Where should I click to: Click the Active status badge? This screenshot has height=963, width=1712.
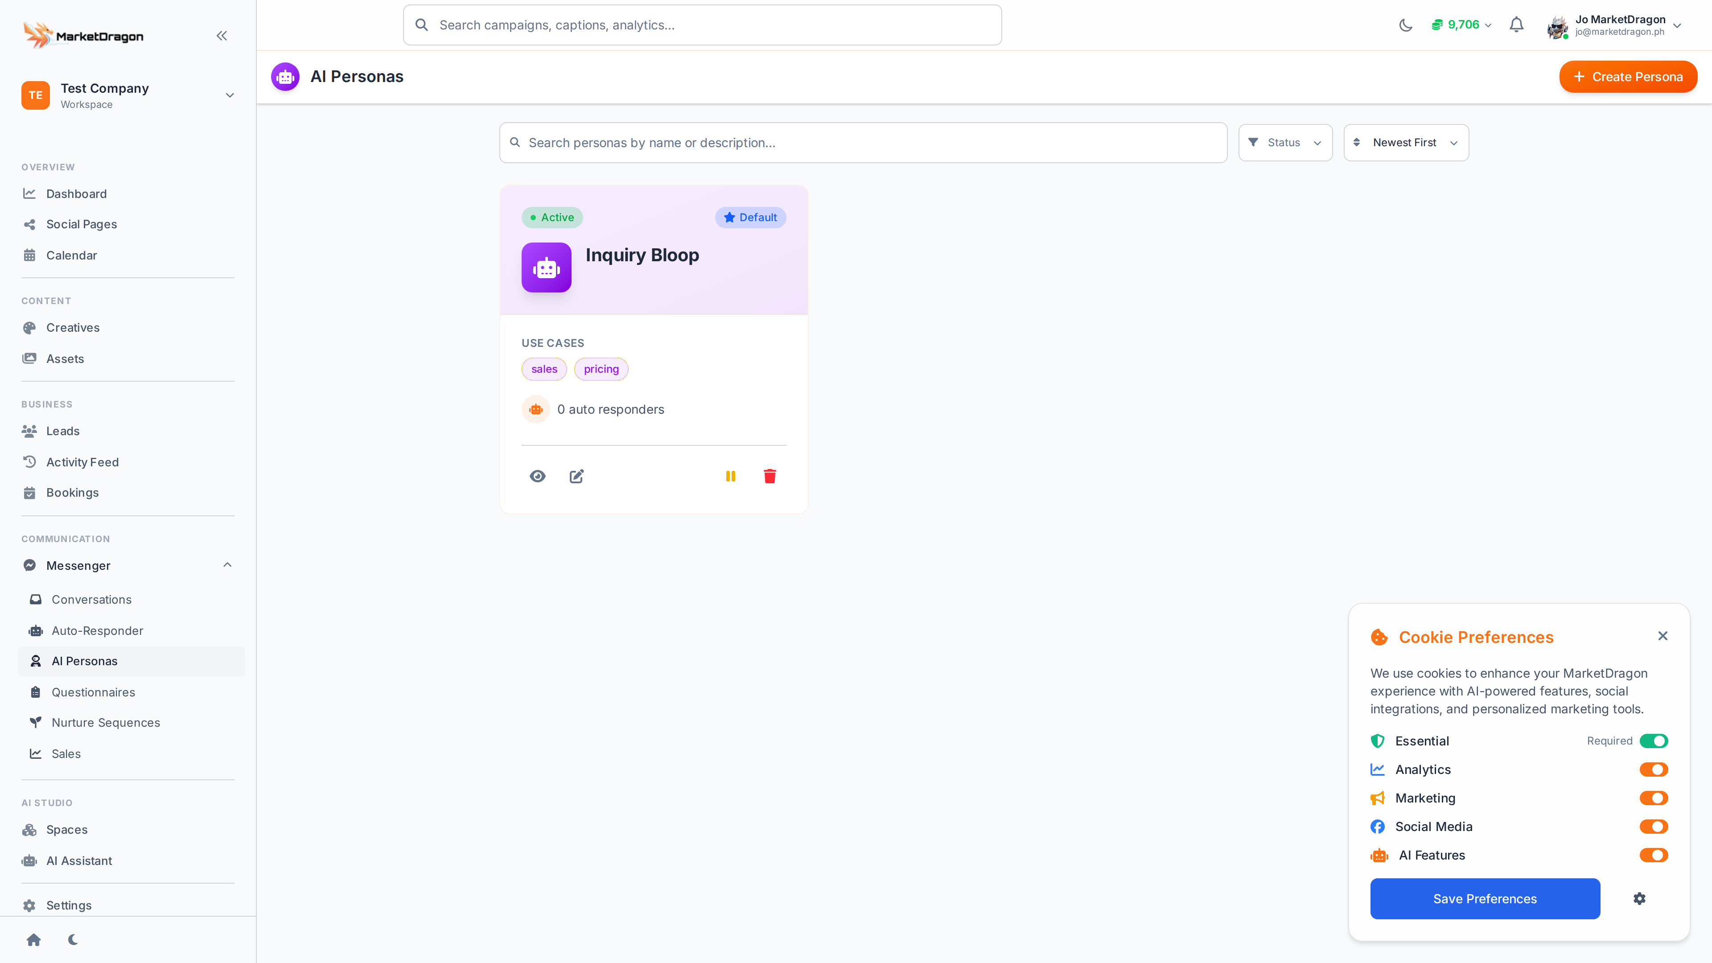[x=552, y=217]
